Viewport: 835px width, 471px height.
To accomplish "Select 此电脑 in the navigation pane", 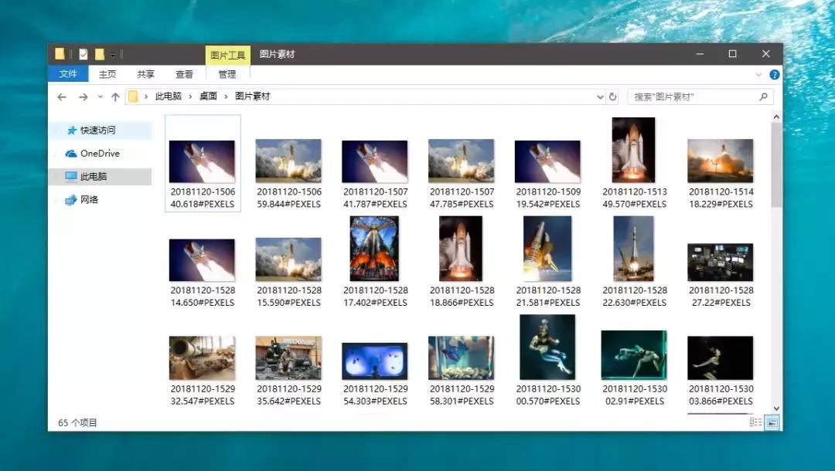I will point(93,177).
